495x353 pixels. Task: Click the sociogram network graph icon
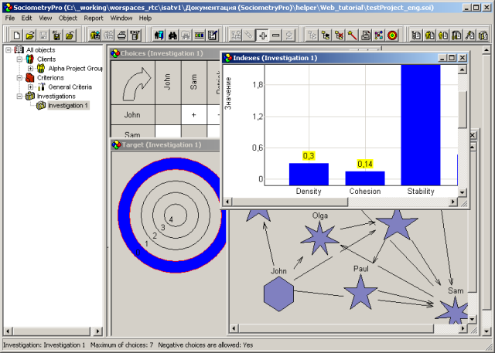[378, 36]
